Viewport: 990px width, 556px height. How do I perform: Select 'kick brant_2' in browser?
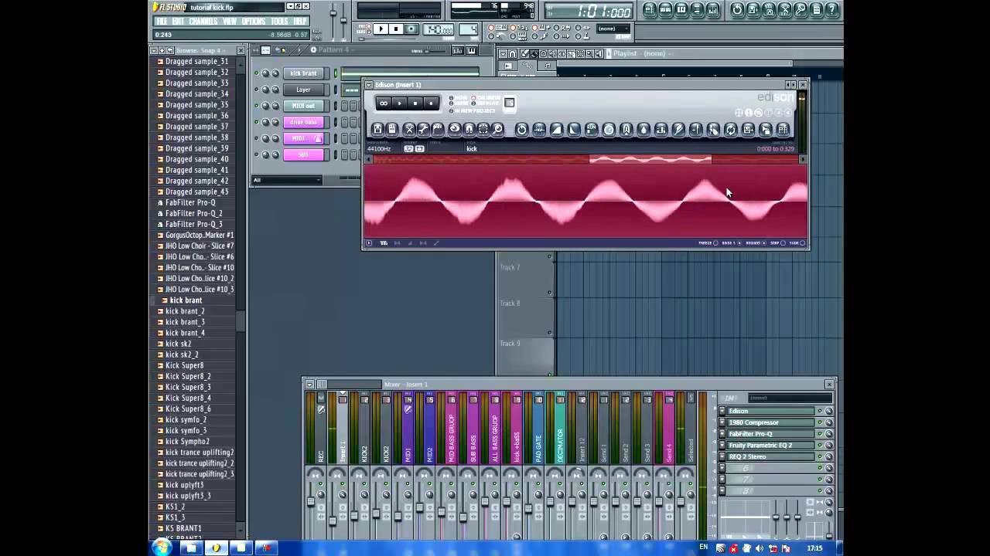click(x=185, y=311)
